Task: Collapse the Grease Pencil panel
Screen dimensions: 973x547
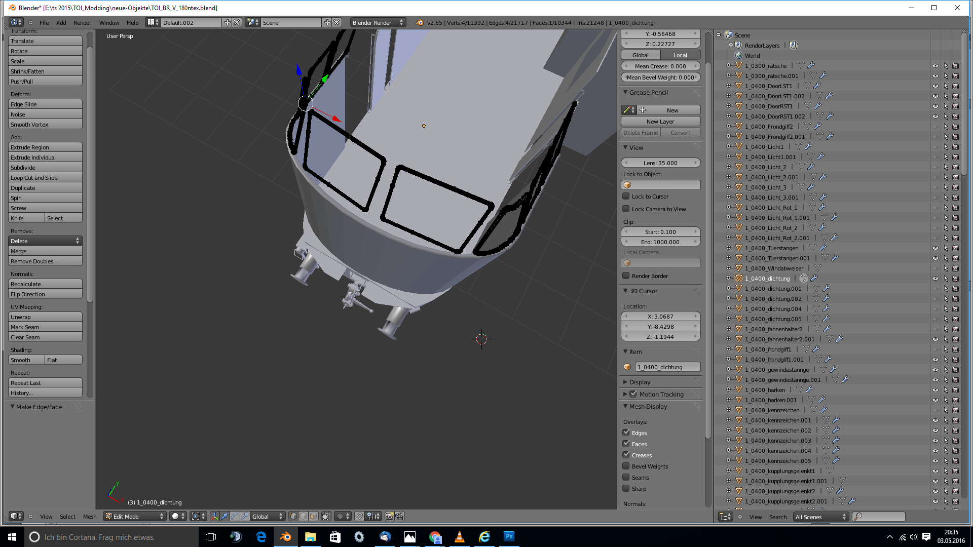Action: pos(626,92)
